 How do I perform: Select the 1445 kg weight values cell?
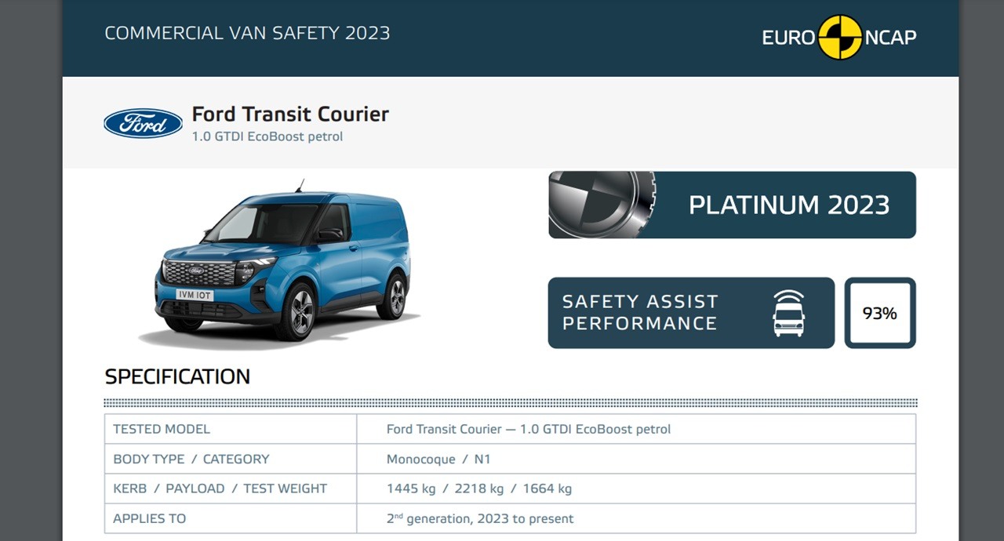pyautogui.click(x=478, y=488)
